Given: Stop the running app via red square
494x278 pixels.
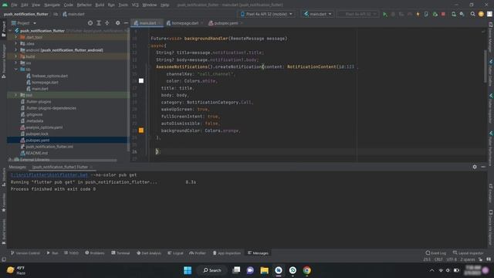Looking at the screenshot, I should click(443, 14).
